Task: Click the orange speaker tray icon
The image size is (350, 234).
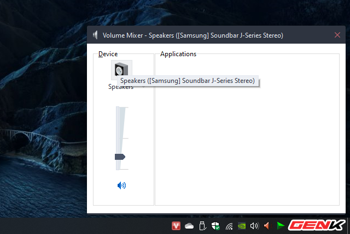Action: (x=267, y=226)
